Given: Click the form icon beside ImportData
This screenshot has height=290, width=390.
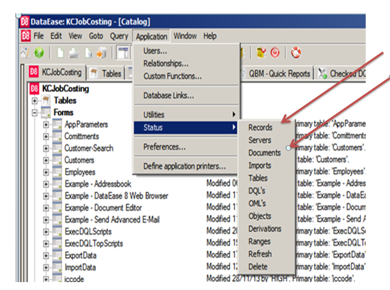Looking at the screenshot, I should pos(57,267).
